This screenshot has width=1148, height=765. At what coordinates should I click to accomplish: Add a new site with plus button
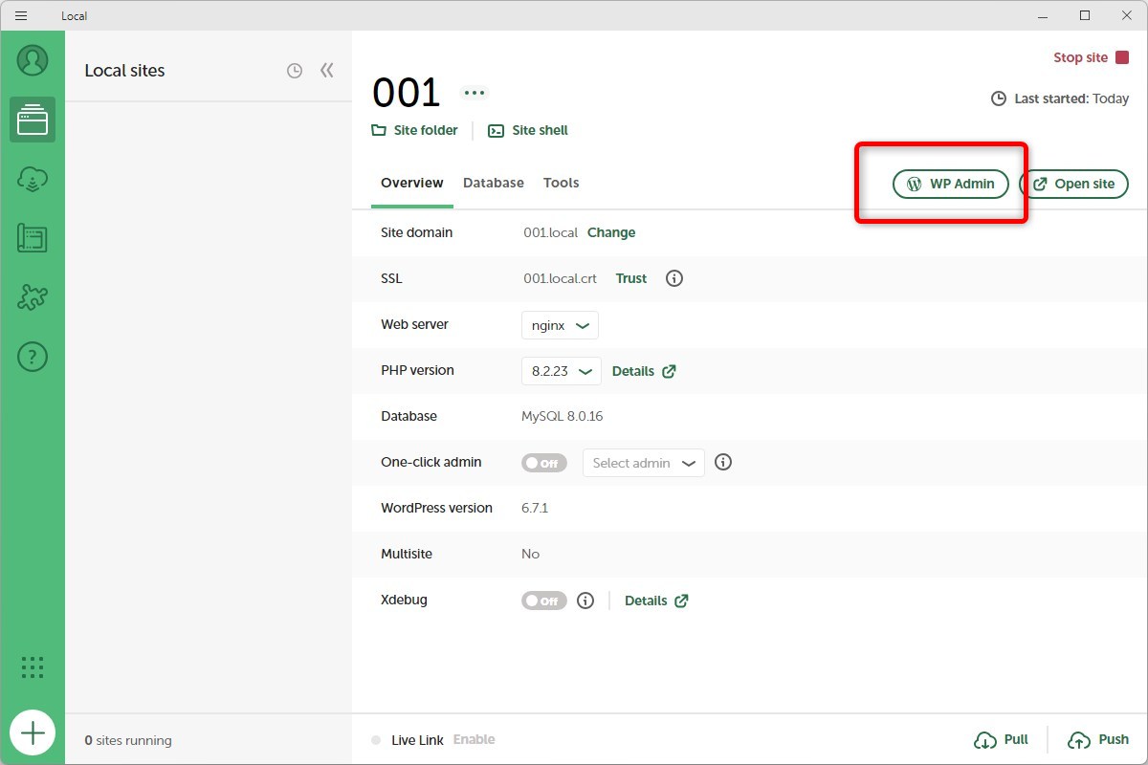(x=33, y=733)
